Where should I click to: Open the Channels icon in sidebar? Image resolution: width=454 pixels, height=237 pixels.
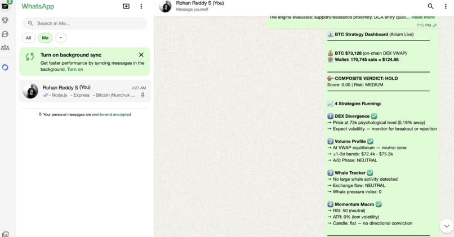(x=5, y=34)
